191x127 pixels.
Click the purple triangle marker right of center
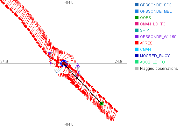tap(78, 66)
